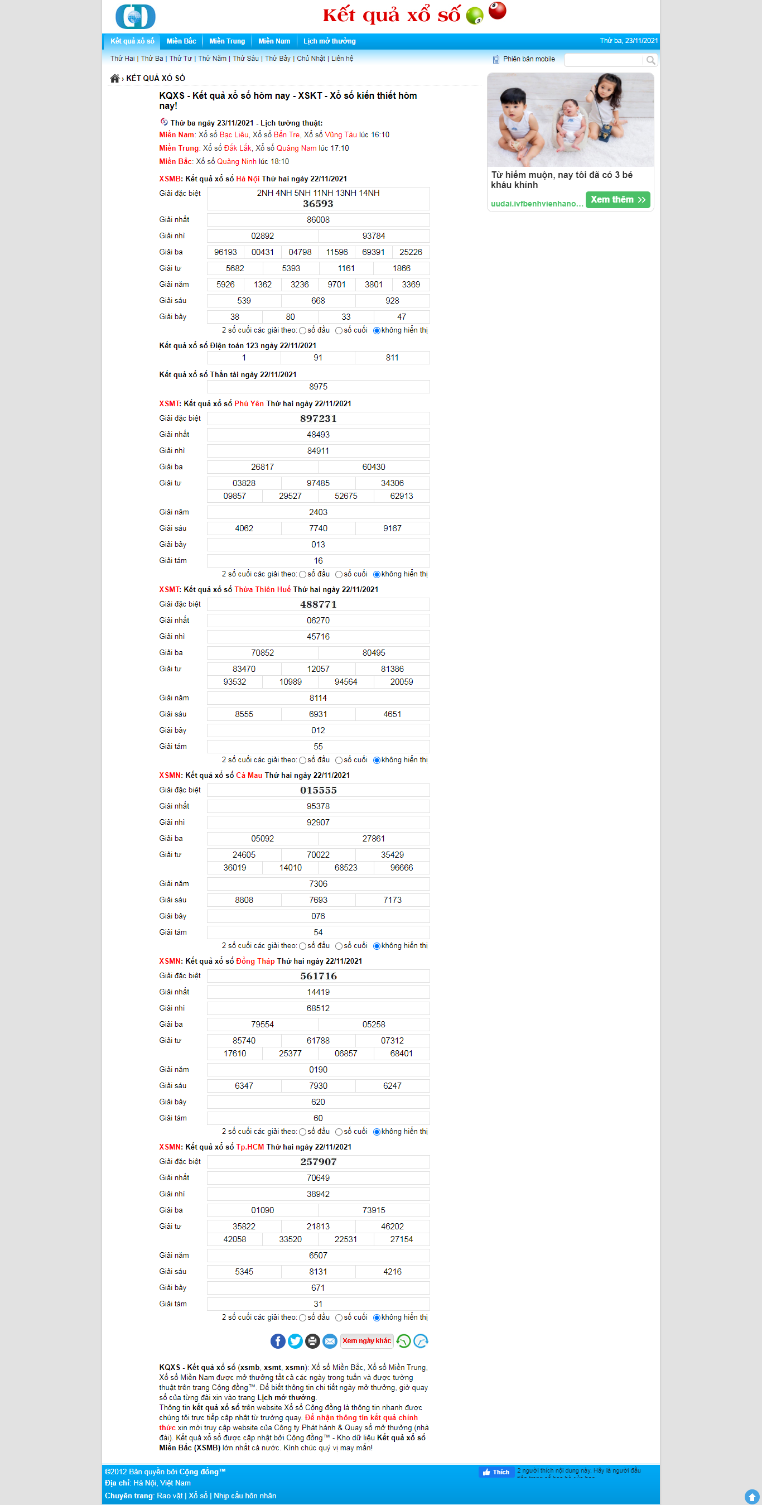Click the search magnifier icon

(x=650, y=60)
